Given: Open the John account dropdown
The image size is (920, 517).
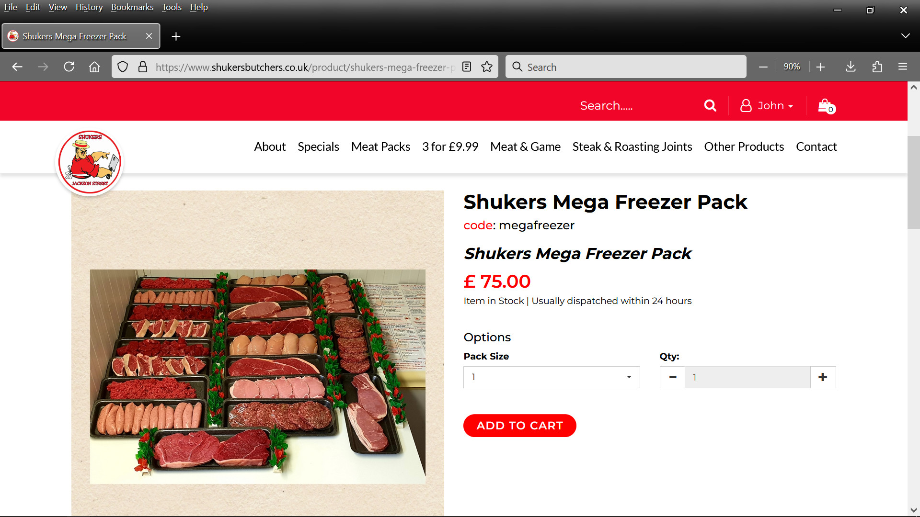Looking at the screenshot, I should [x=767, y=105].
